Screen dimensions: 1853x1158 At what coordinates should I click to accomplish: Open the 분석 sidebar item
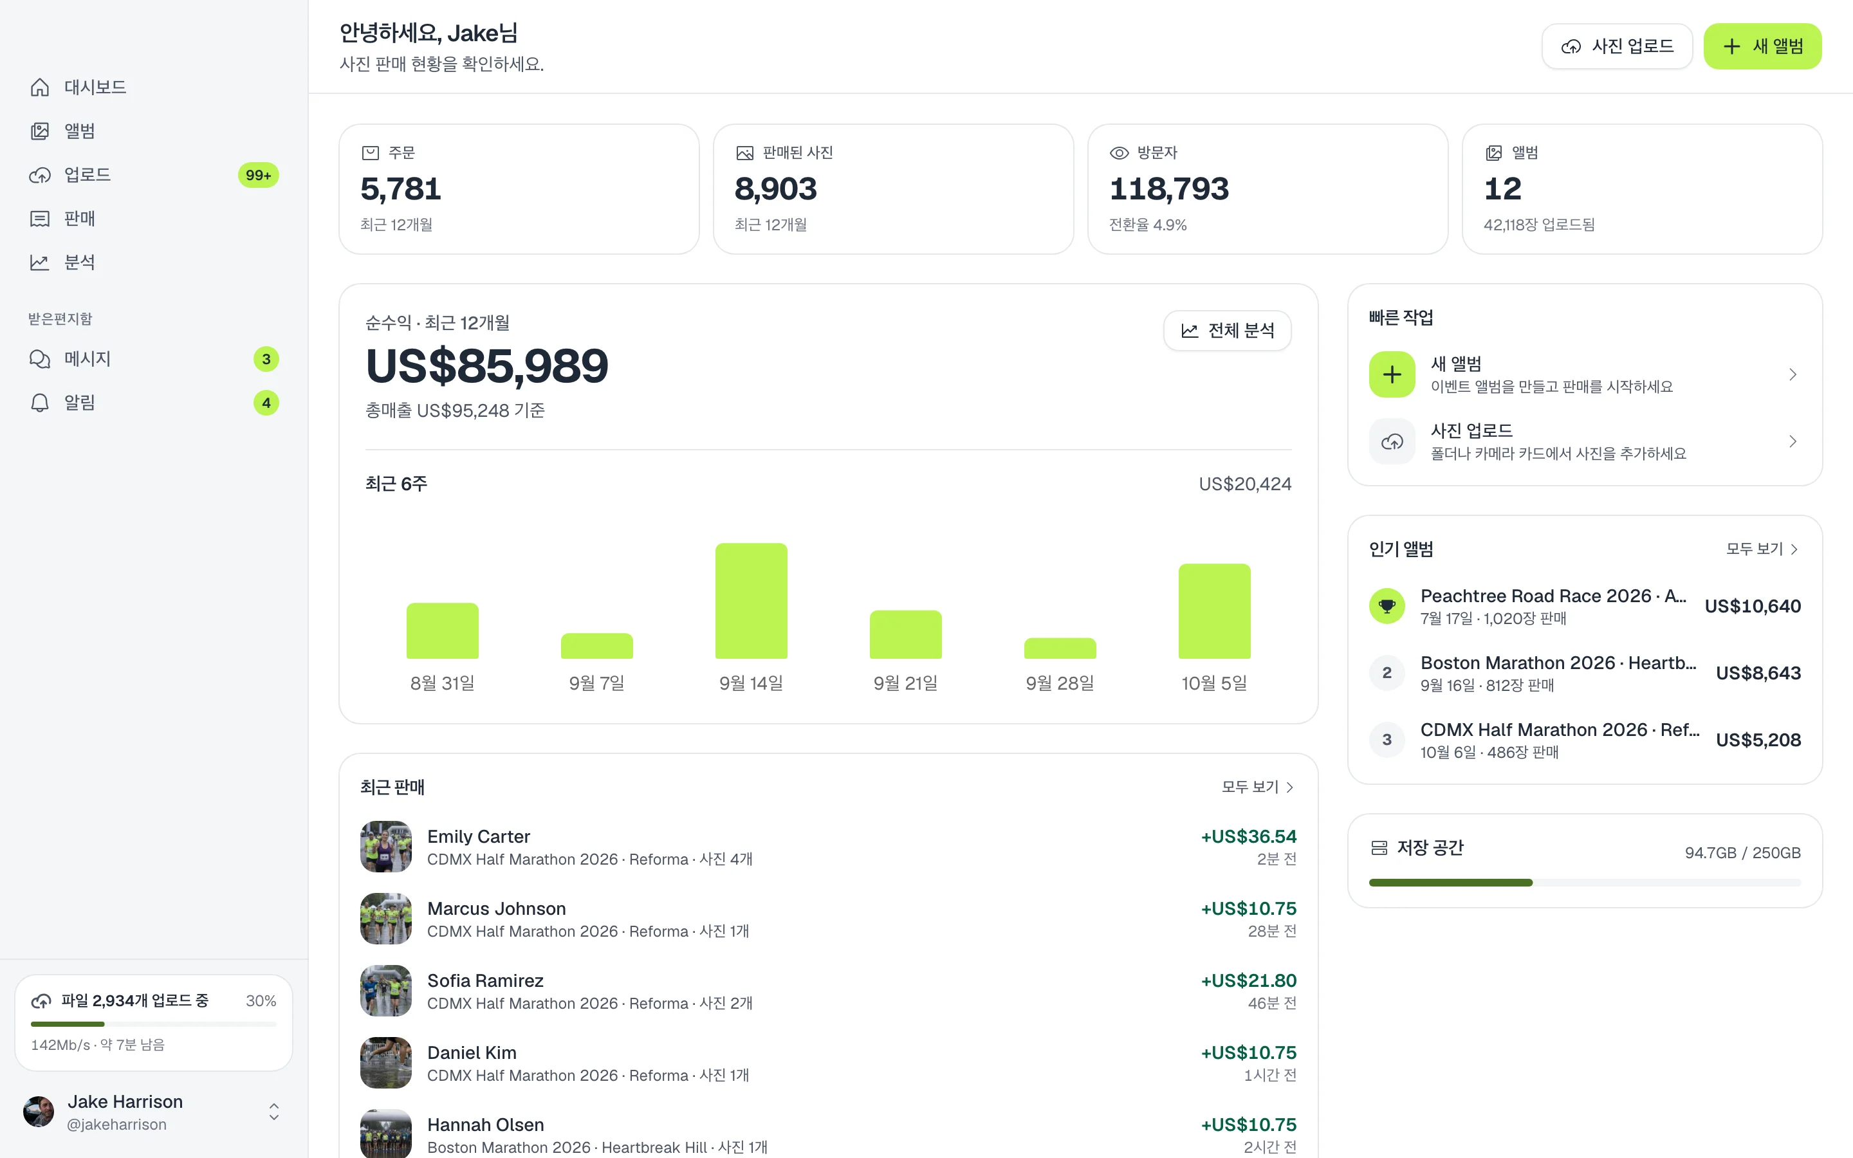tap(153, 262)
